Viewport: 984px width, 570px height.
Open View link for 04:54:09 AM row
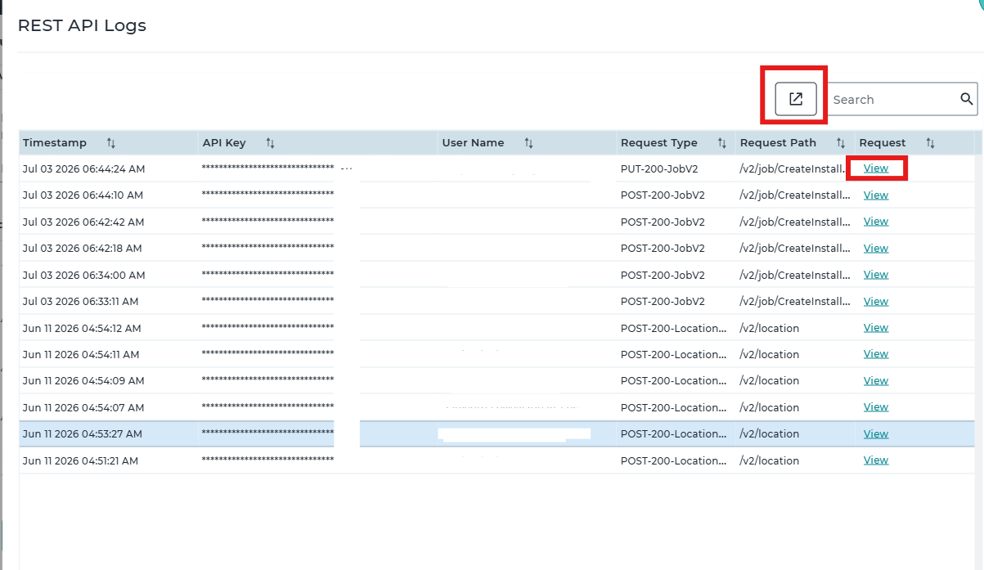coord(876,380)
